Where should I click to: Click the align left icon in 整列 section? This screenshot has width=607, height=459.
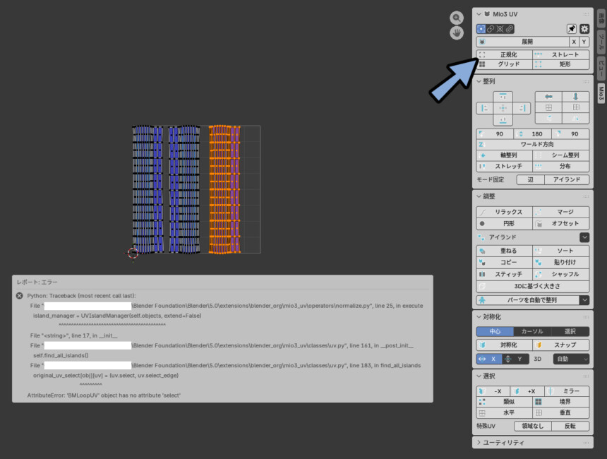click(x=484, y=108)
